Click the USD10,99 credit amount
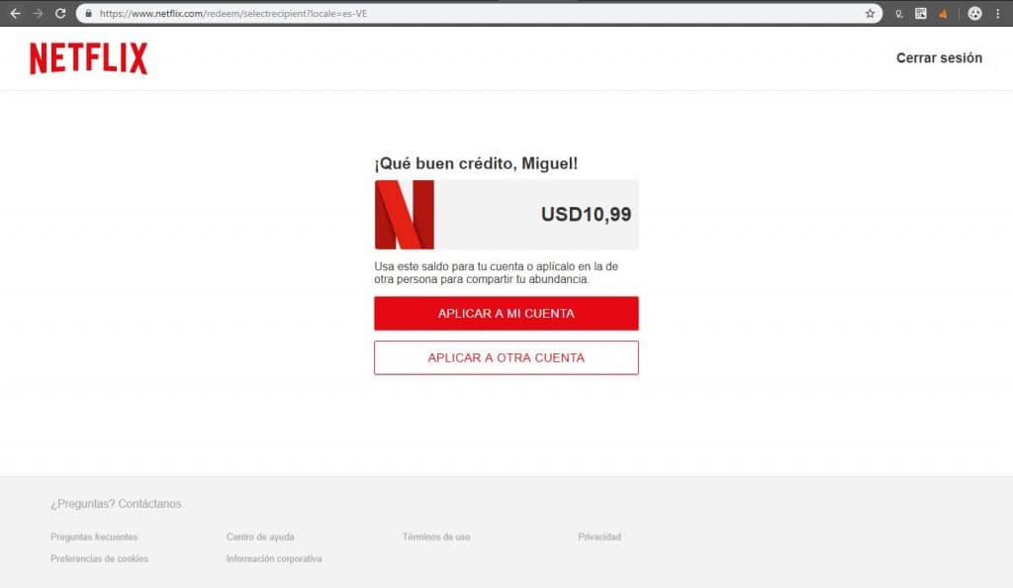This screenshot has width=1013, height=588. click(x=586, y=215)
